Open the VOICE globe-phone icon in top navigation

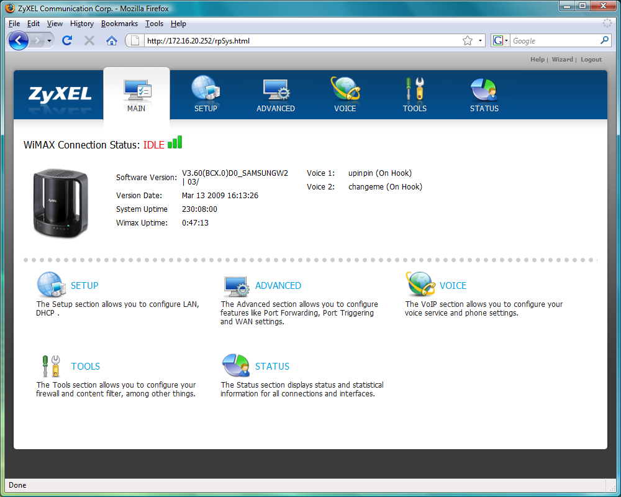tap(345, 89)
